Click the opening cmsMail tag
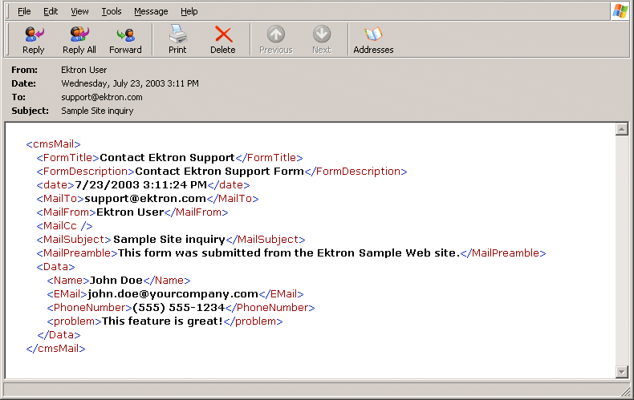 coord(54,144)
